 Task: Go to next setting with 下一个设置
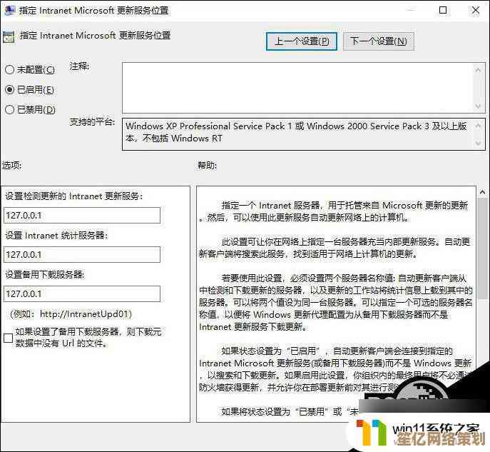pos(378,41)
